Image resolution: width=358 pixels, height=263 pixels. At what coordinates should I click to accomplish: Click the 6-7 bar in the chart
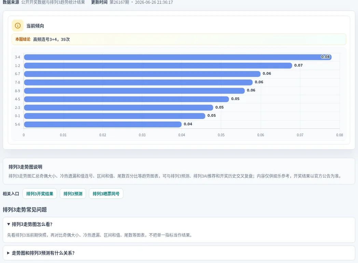click(142, 74)
